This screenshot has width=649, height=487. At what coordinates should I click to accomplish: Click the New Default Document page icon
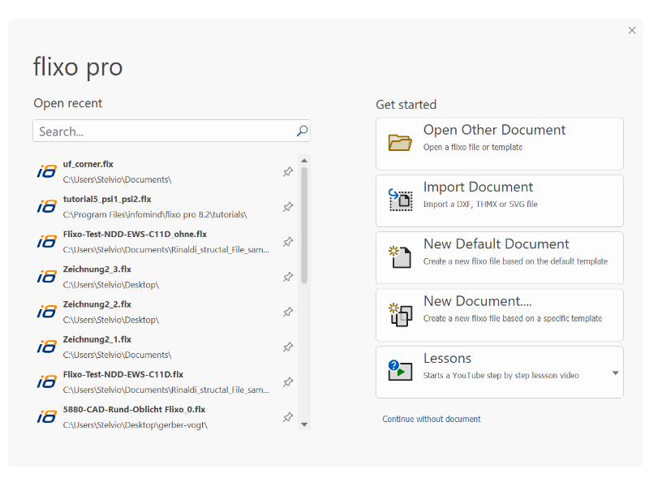tap(400, 256)
